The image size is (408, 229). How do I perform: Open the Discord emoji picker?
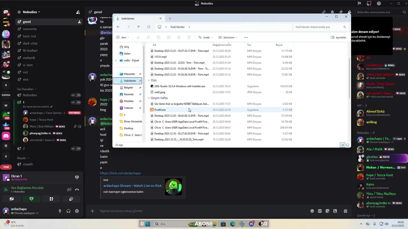tap(312, 211)
